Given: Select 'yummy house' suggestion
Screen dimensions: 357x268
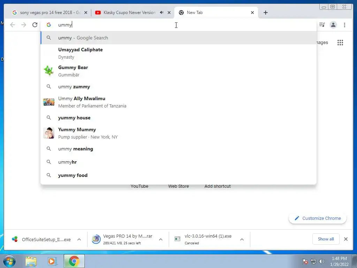Looking at the screenshot, I should pos(178,118).
